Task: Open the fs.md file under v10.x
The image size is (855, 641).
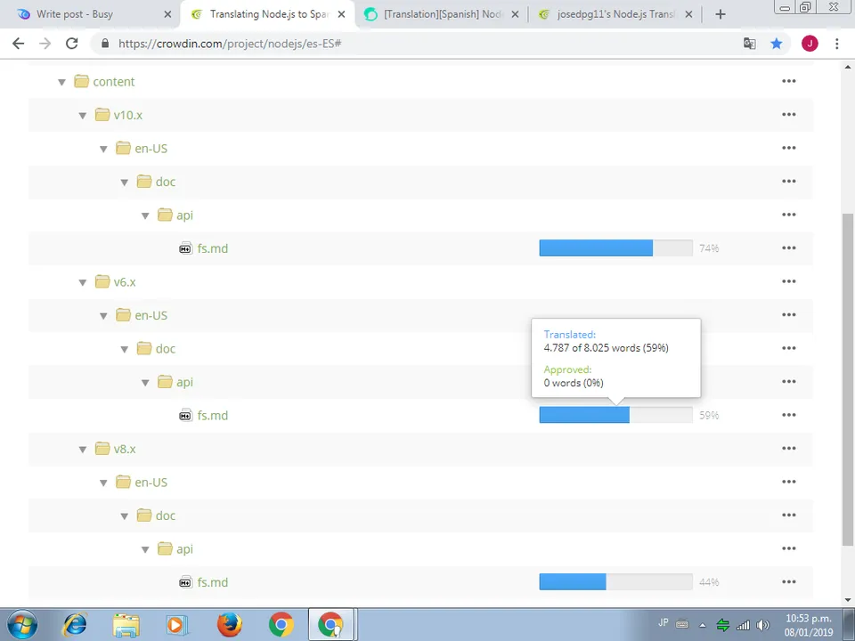Action: click(x=213, y=248)
